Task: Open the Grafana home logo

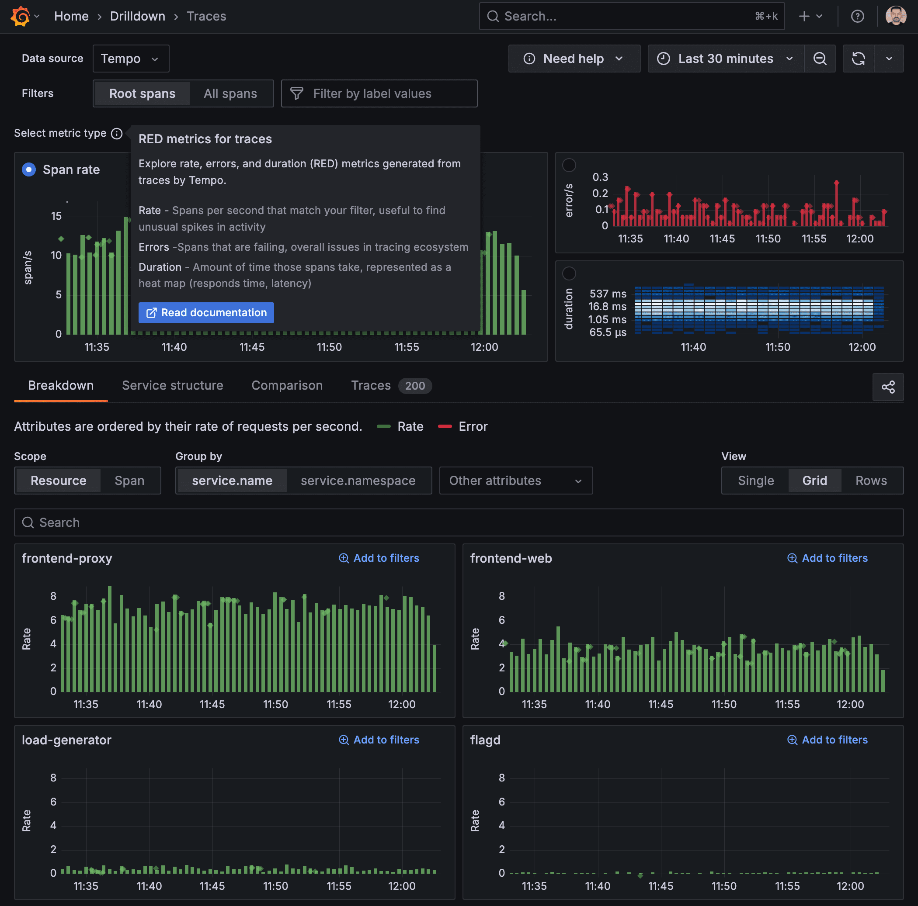Action: coord(20,16)
